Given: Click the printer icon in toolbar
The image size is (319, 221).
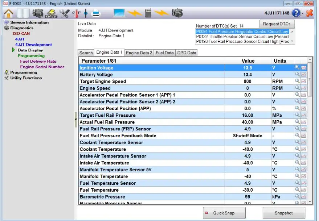Looking at the screenshot, I should [x=96, y=13].
